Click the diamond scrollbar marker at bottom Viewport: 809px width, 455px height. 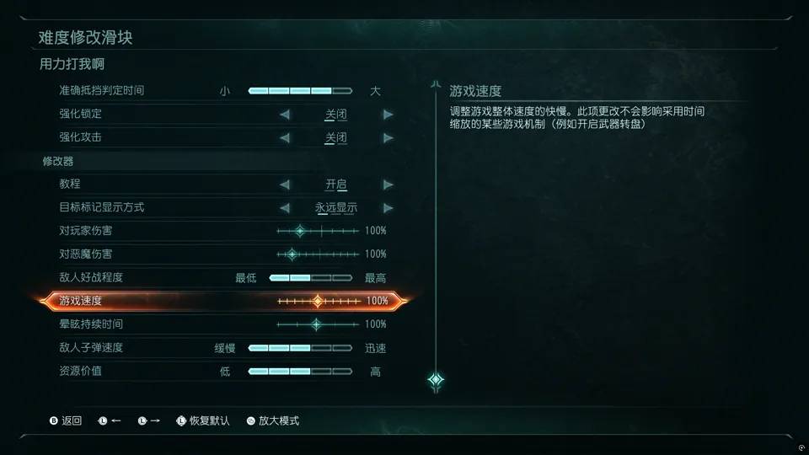coord(436,380)
